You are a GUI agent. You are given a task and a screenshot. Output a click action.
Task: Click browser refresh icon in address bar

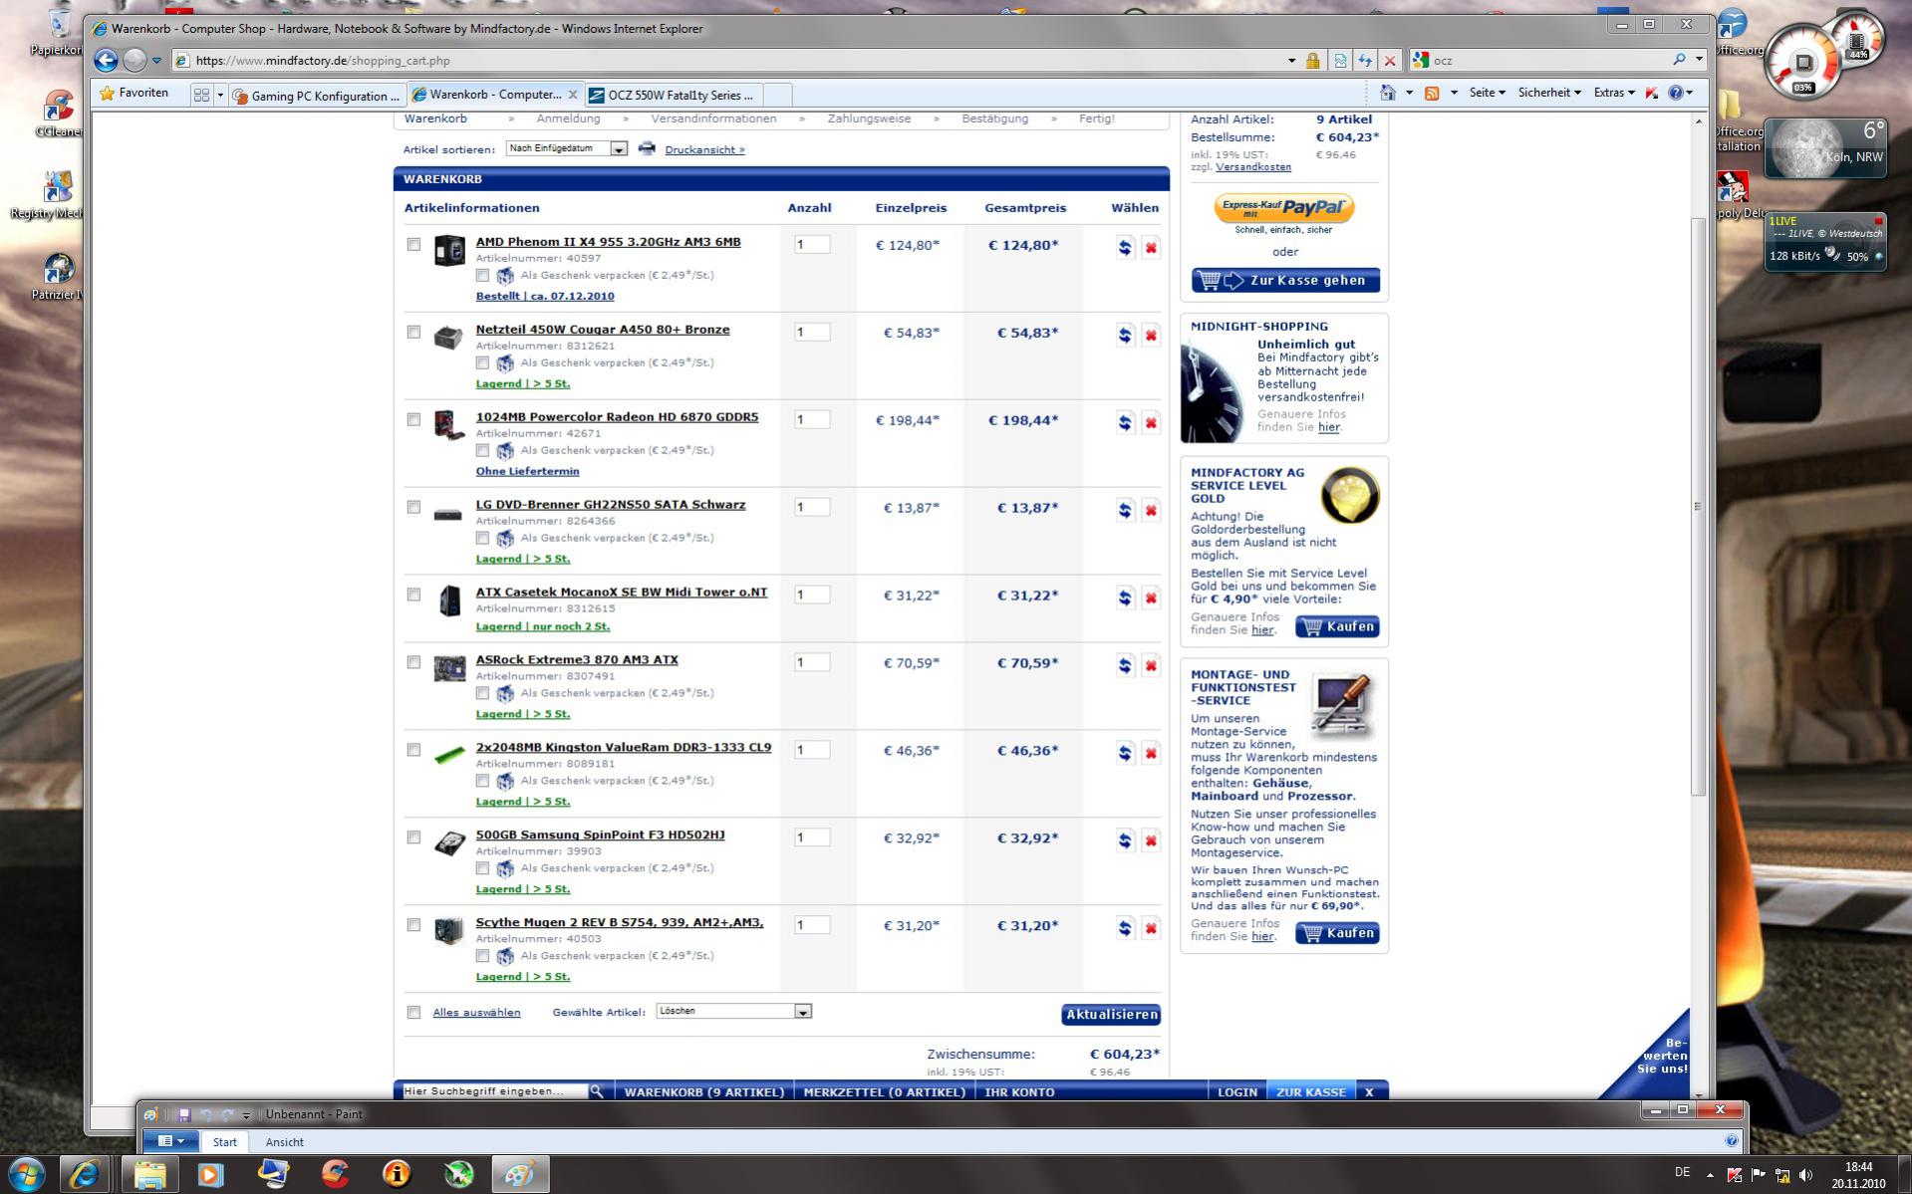tap(1365, 61)
